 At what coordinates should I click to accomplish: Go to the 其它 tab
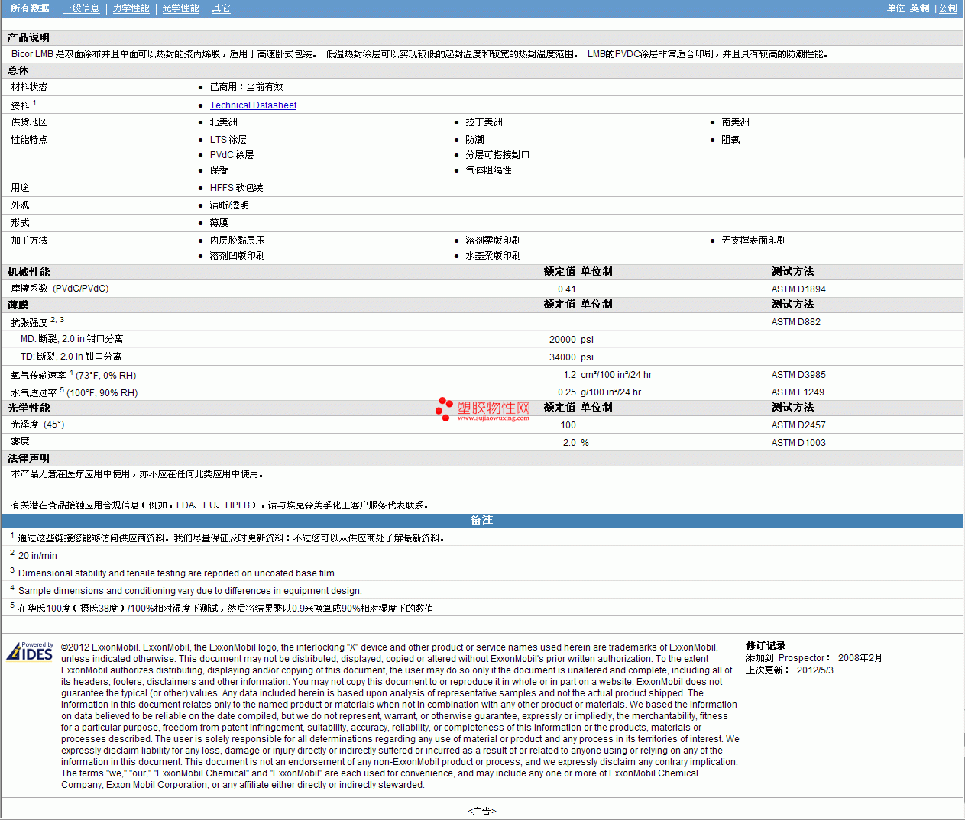coord(221,8)
